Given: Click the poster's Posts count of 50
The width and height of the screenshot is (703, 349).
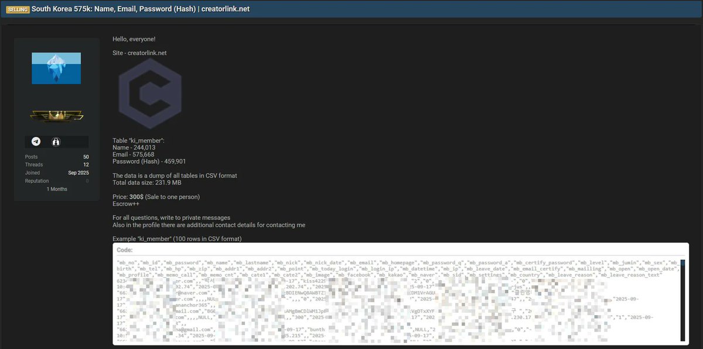Looking at the screenshot, I should [x=86, y=157].
